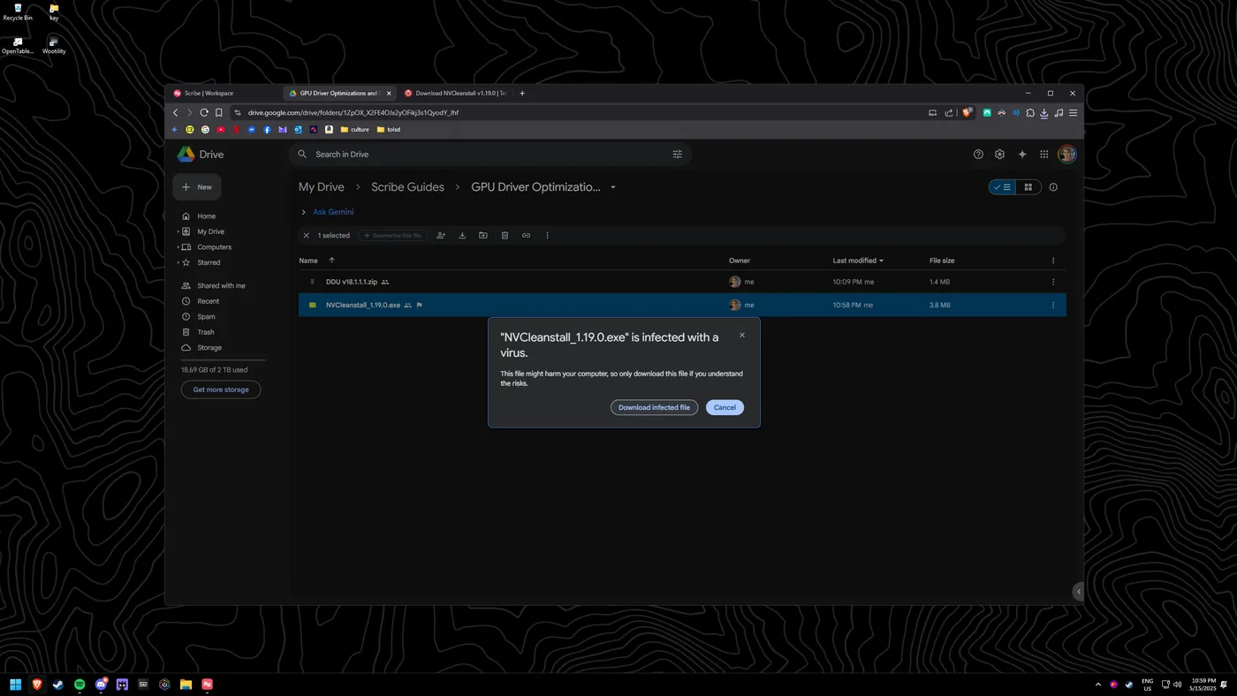
Task: Click the Copy link toolbar icon
Action: click(526, 236)
